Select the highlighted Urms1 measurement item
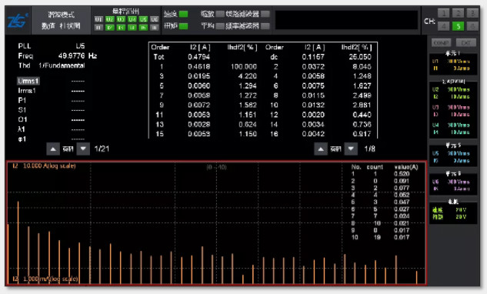Image resolution: width=487 pixels, height=294 pixels. (x=28, y=81)
